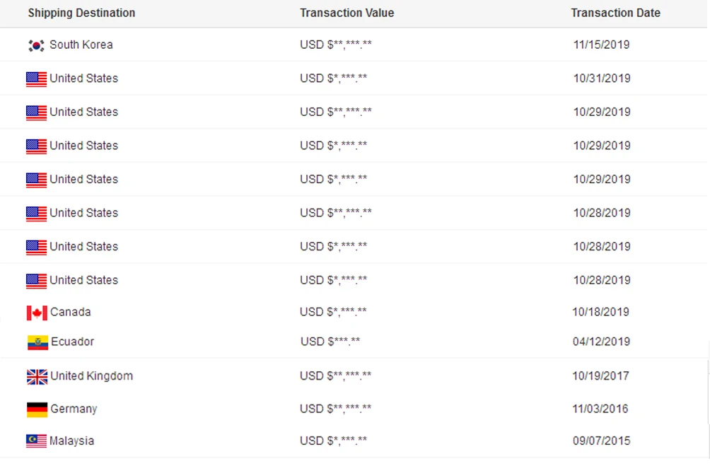This screenshot has height=466, width=710.
Task: Sort by Shipping Destination column header
Action: tap(81, 13)
